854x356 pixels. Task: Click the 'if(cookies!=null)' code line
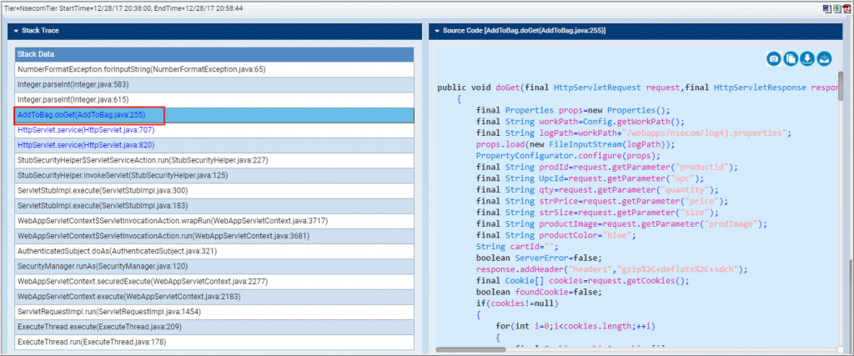coord(517,304)
